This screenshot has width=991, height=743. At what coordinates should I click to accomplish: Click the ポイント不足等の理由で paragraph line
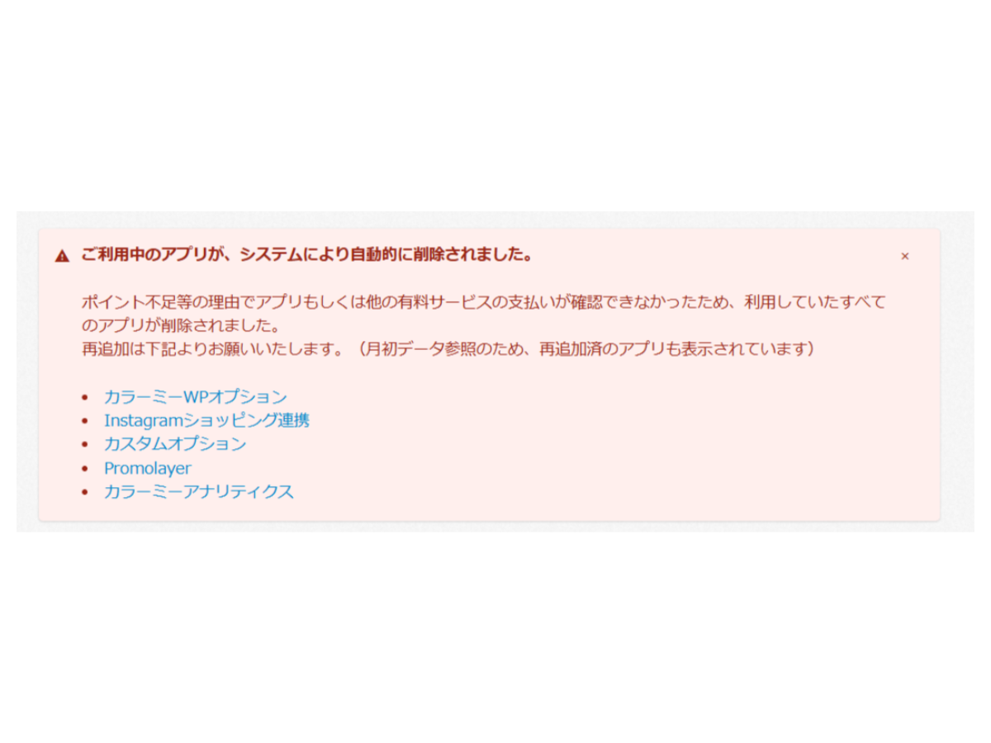click(483, 302)
